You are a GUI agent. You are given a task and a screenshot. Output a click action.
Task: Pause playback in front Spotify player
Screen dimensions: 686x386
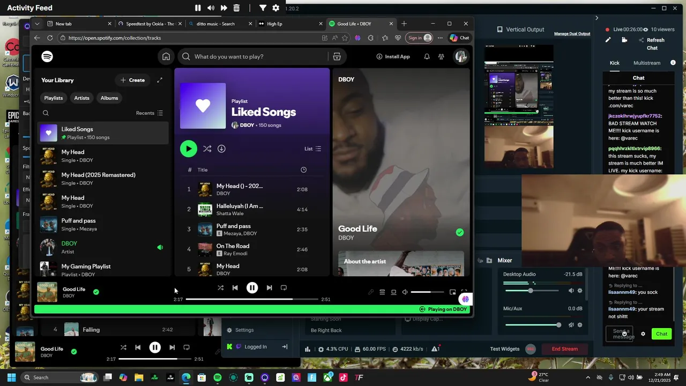pyautogui.click(x=252, y=288)
